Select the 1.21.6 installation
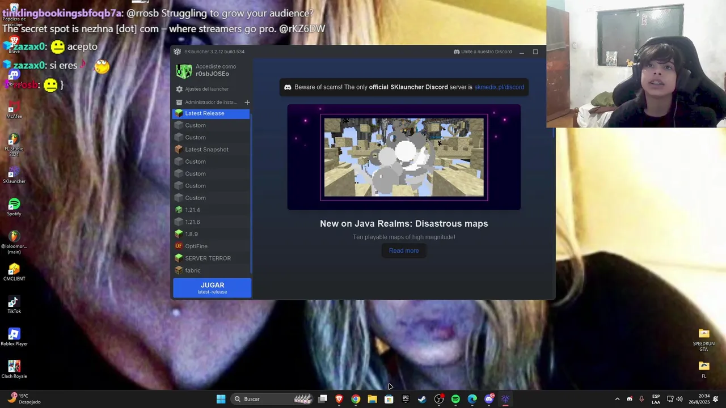The image size is (726, 408). pyautogui.click(x=211, y=222)
